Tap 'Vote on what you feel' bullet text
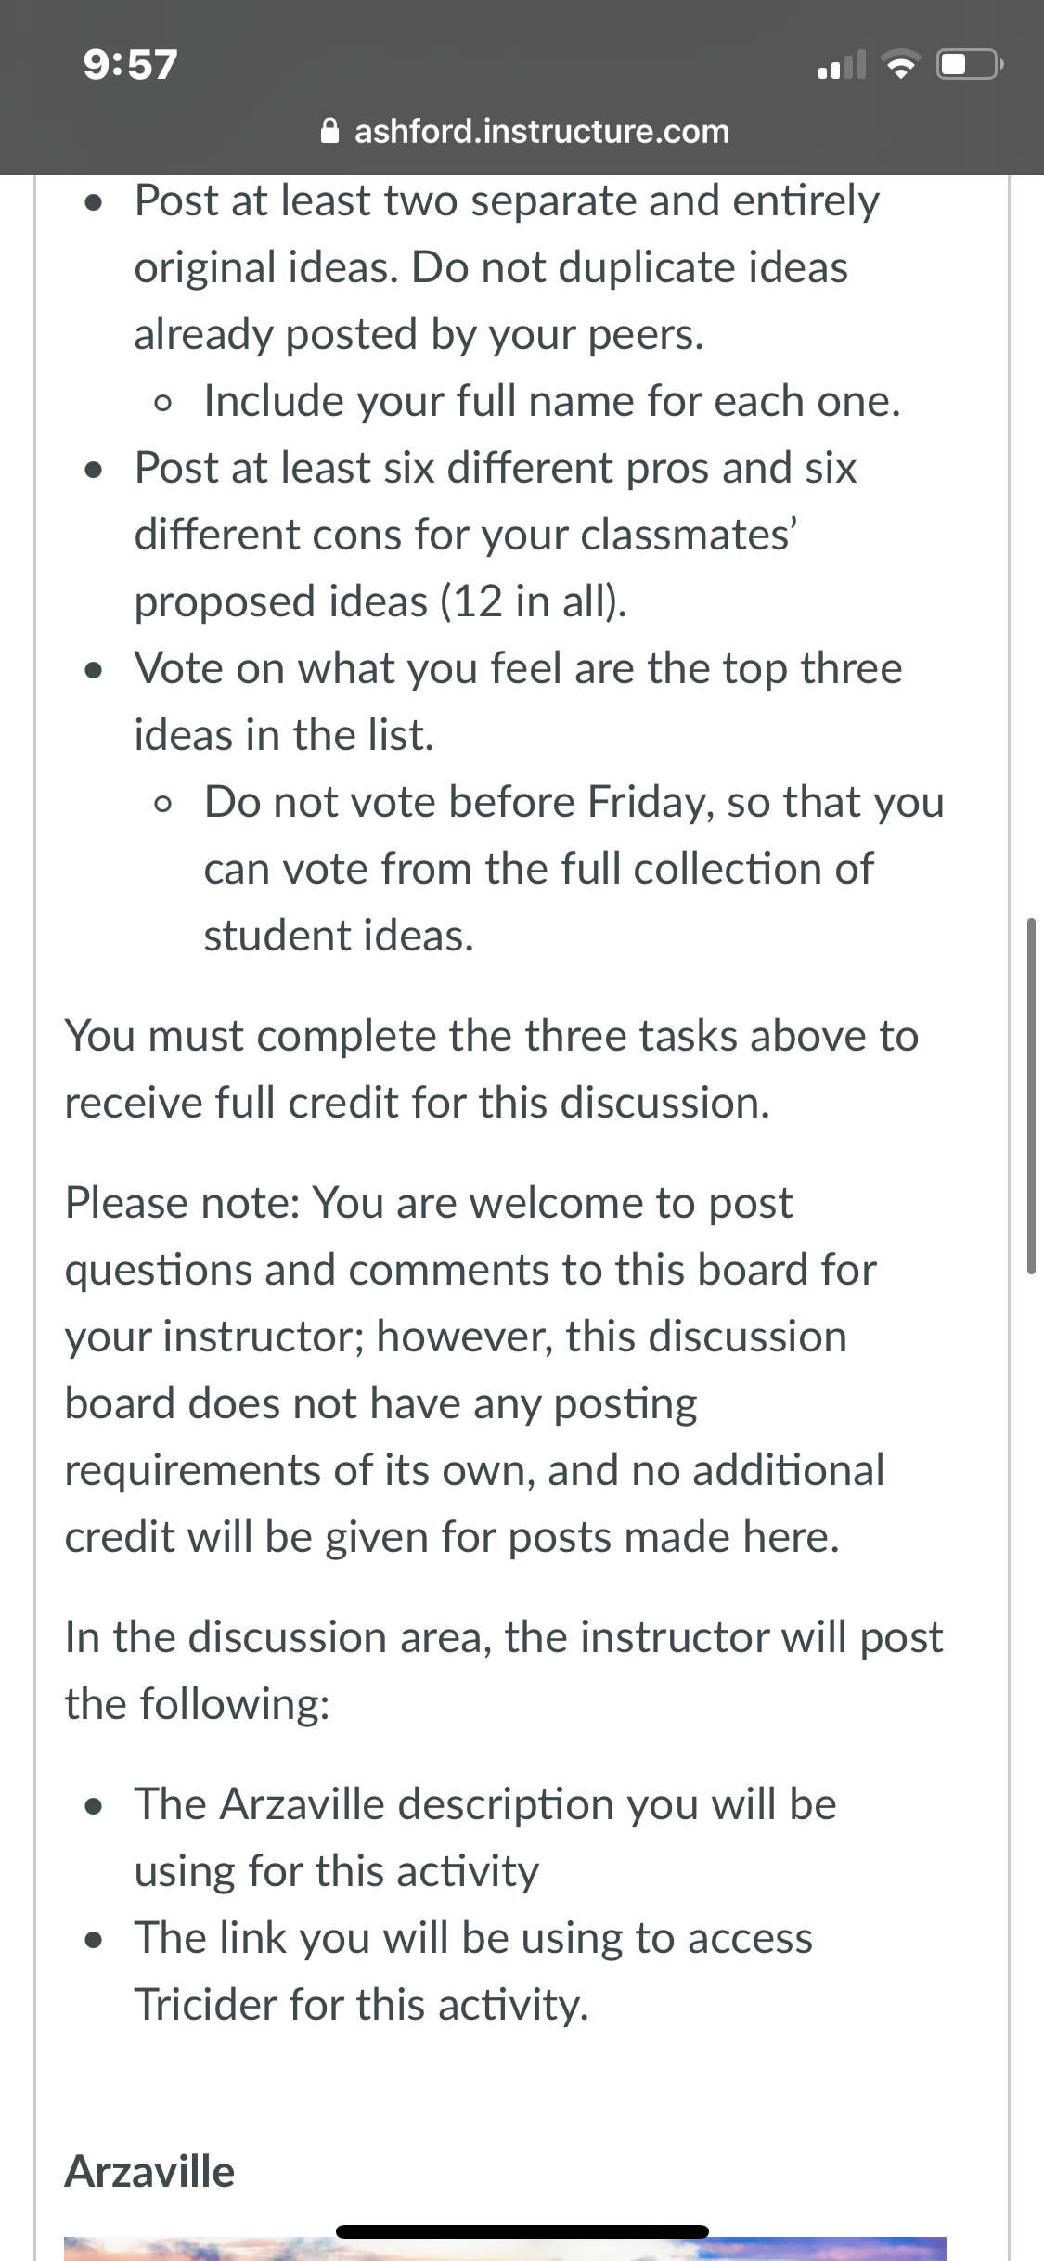 [518, 702]
